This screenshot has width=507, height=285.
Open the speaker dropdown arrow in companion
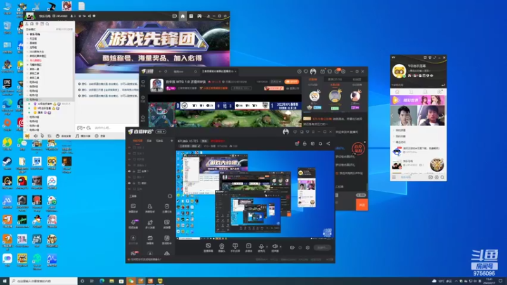[x=280, y=247]
